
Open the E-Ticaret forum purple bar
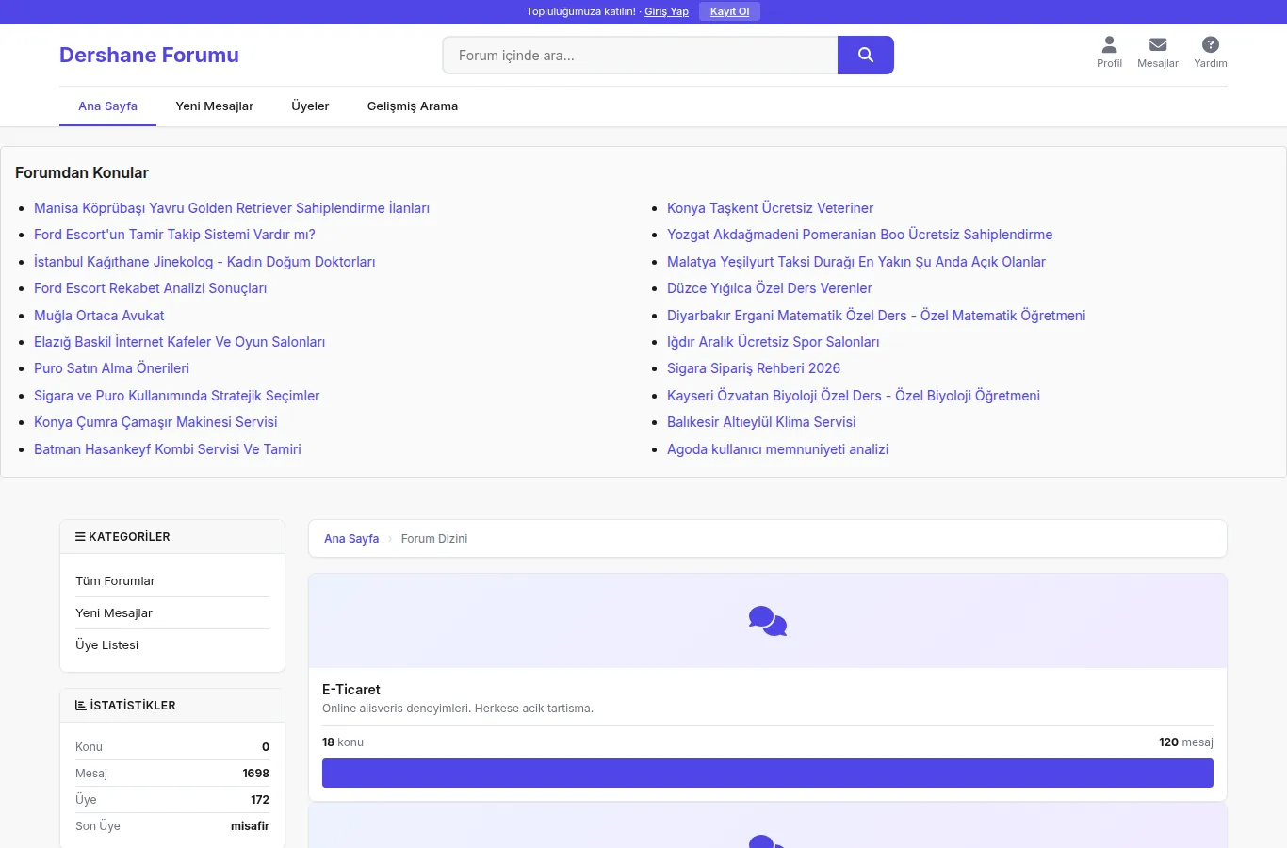coord(768,773)
